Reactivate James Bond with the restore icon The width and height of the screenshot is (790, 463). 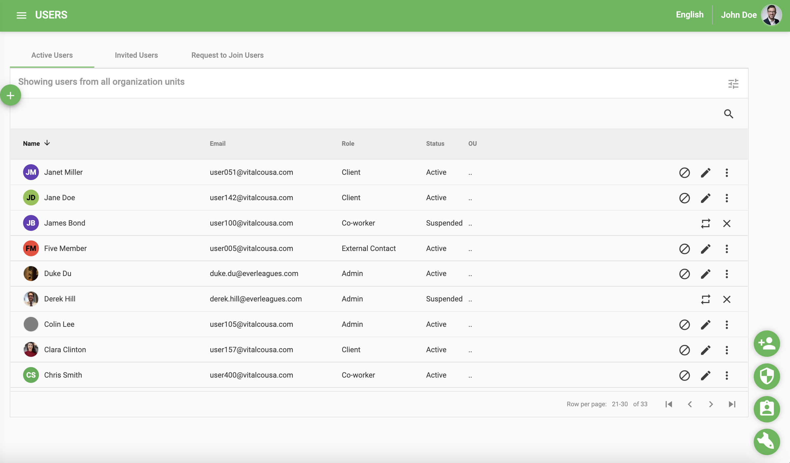pyautogui.click(x=706, y=224)
